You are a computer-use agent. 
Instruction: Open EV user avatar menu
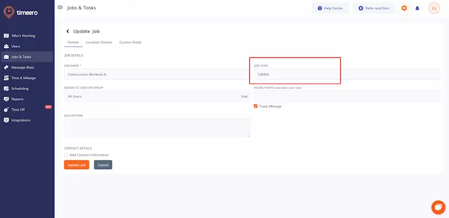[434, 8]
